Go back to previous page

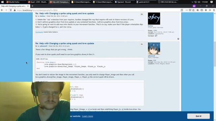[2, 10]
